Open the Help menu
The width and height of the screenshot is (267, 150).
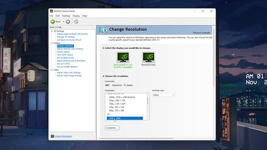pyautogui.click(x=85, y=16)
